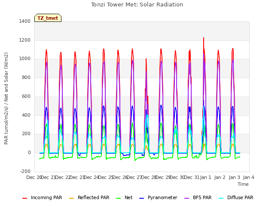Click the 800 y-axis tick label
The image size is (275, 206).
pyautogui.click(x=26, y=77)
